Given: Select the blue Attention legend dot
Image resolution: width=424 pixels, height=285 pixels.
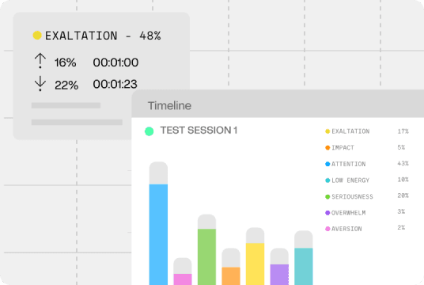Looking at the screenshot, I should (327, 164).
